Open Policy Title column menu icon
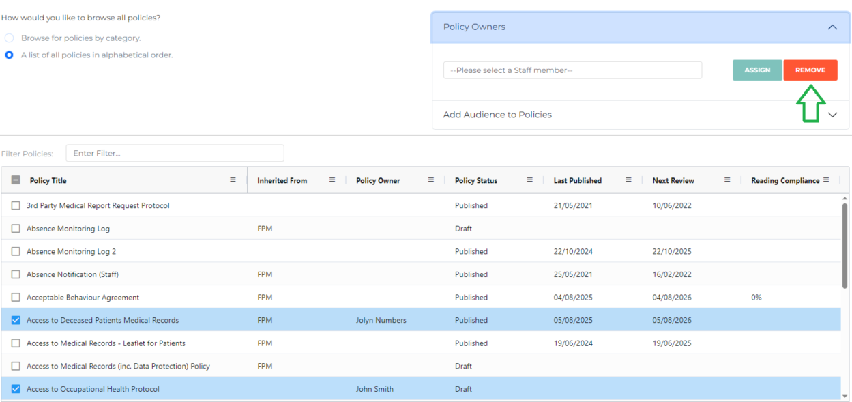Image resolution: width=852 pixels, height=402 pixels. (x=233, y=180)
